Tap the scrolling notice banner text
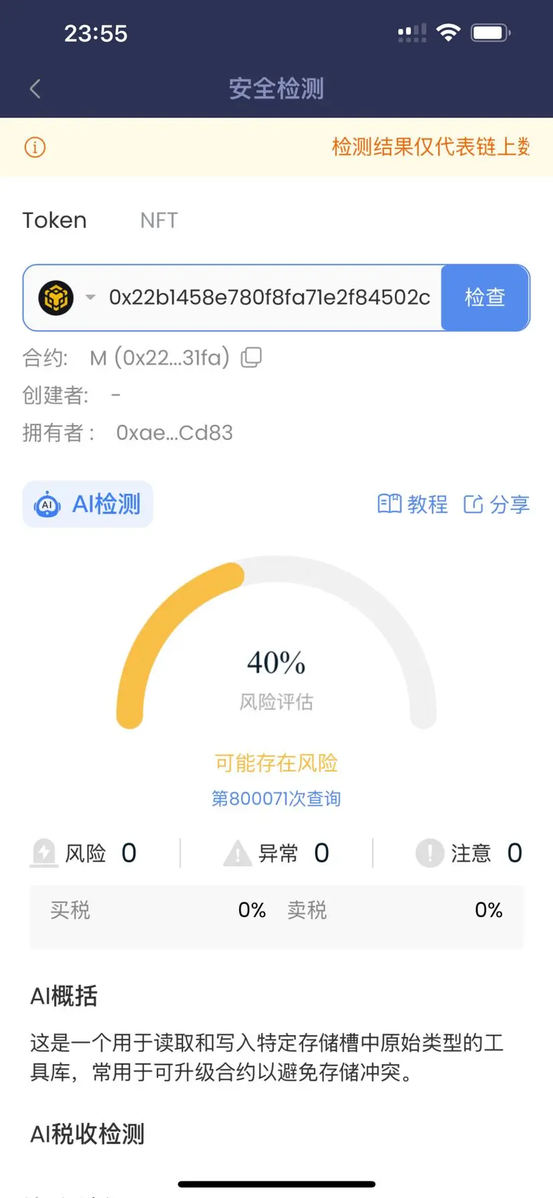Screen dimensions: 553x1198 431,147
